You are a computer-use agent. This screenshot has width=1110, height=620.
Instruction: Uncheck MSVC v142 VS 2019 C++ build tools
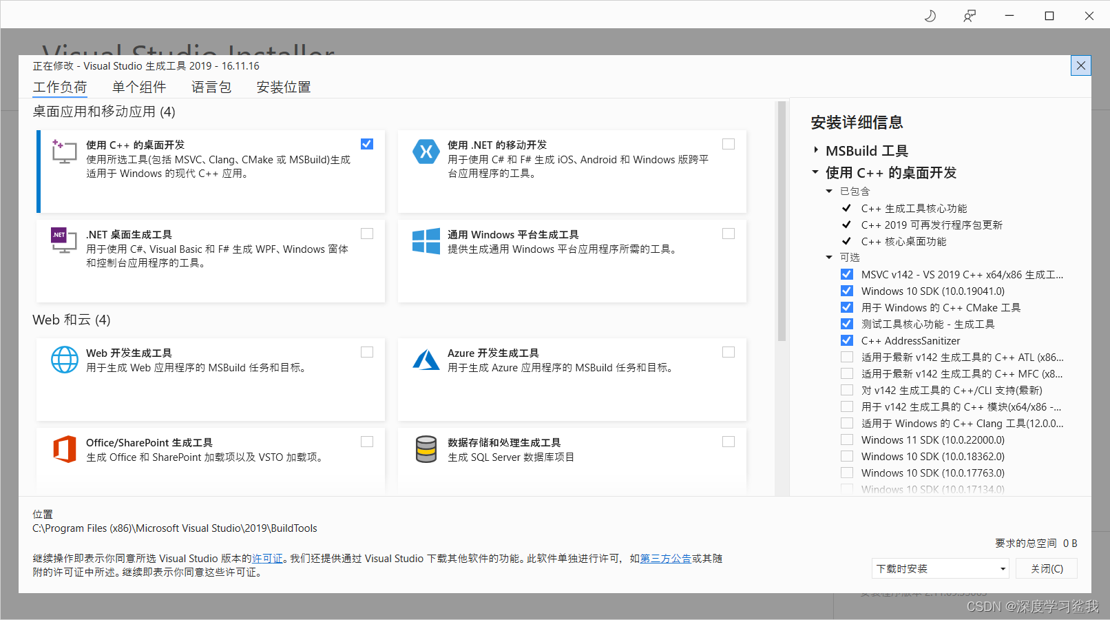[x=847, y=274]
